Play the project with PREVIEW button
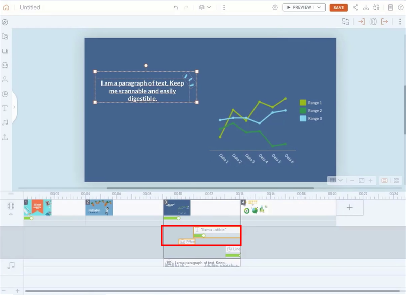The height and width of the screenshot is (295, 406). pos(299,7)
